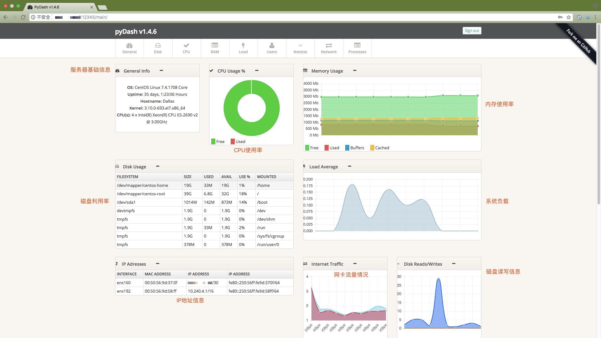Viewport: 601px width, 338px height.
Task: Select the /dev/sda1 filesystem row
Action: [204, 202]
